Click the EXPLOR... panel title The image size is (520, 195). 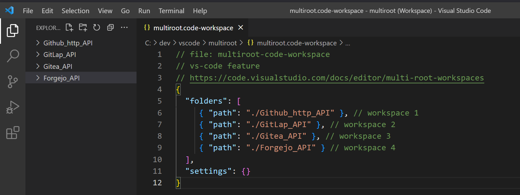[x=48, y=28]
